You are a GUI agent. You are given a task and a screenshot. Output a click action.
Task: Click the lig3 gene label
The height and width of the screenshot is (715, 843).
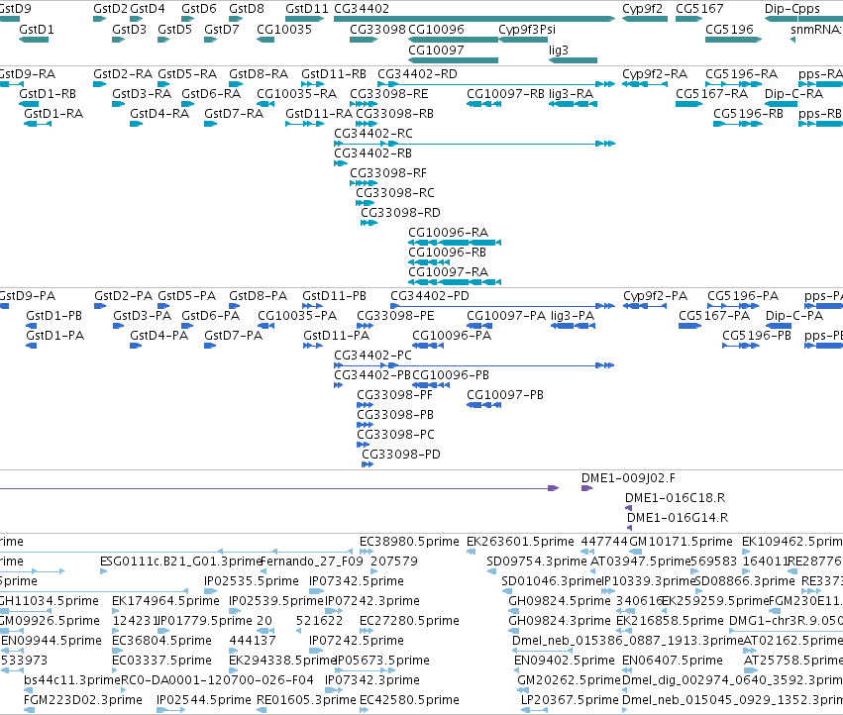pyautogui.click(x=559, y=50)
